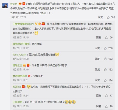Open Tono_Crush user profile

click(19, 55)
